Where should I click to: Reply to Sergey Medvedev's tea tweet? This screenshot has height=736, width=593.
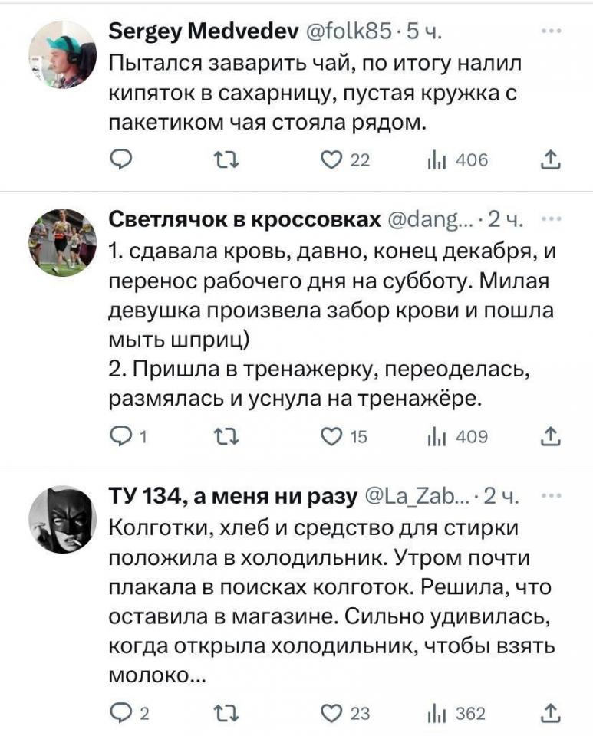pyautogui.click(x=121, y=160)
